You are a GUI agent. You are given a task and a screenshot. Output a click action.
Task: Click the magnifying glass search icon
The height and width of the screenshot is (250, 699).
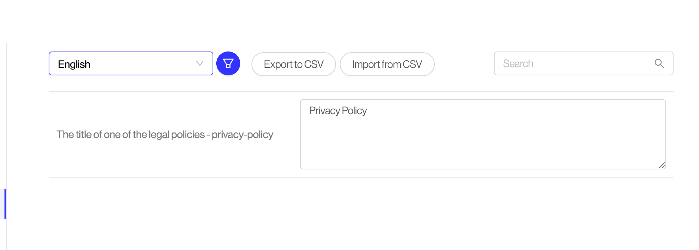[659, 63]
